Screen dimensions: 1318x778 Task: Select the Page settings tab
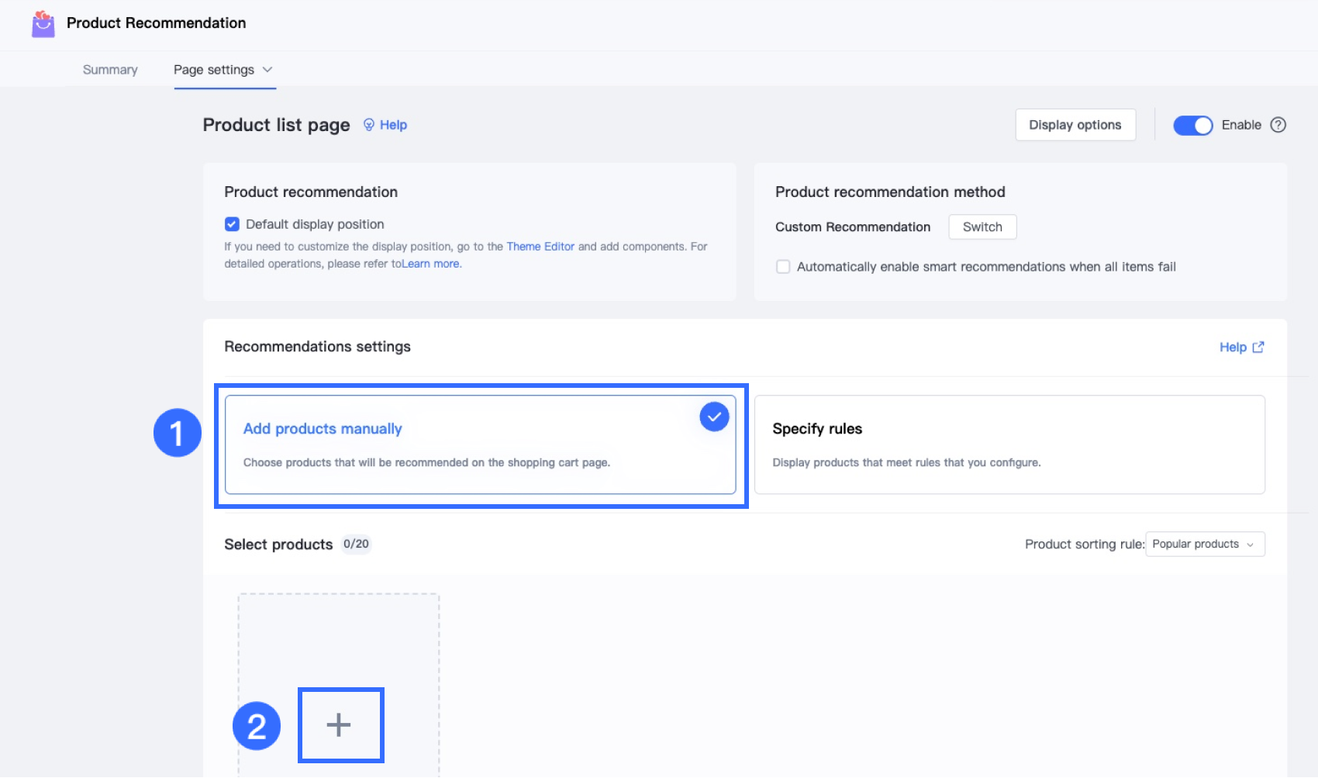(x=213, y=70)
